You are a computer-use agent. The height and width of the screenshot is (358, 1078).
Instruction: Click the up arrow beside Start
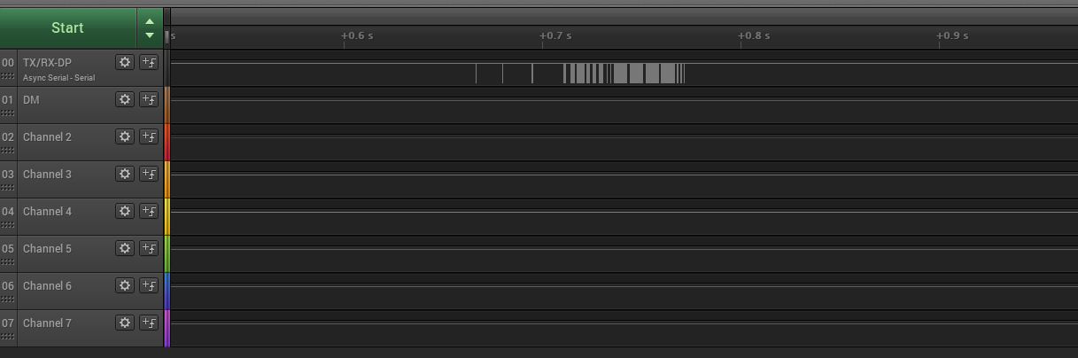[x=150, y=21]
